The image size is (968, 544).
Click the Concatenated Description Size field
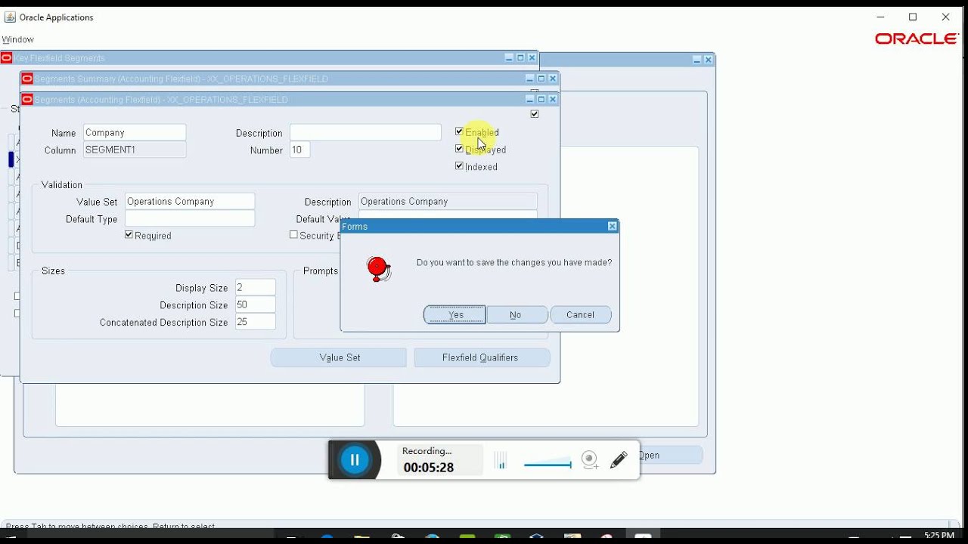pos(256,322)
